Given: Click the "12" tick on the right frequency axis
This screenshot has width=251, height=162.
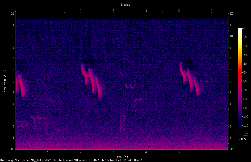Looking at the screenshot, I should coord(231,14).
